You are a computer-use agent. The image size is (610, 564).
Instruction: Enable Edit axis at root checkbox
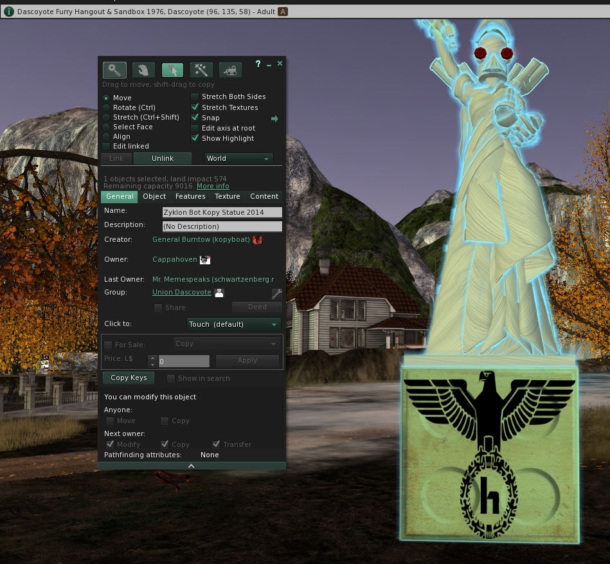point(195,128)
